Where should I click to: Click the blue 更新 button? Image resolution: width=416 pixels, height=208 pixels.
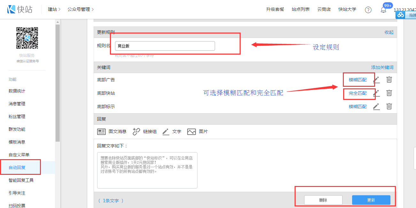click(x=371, y=200)
